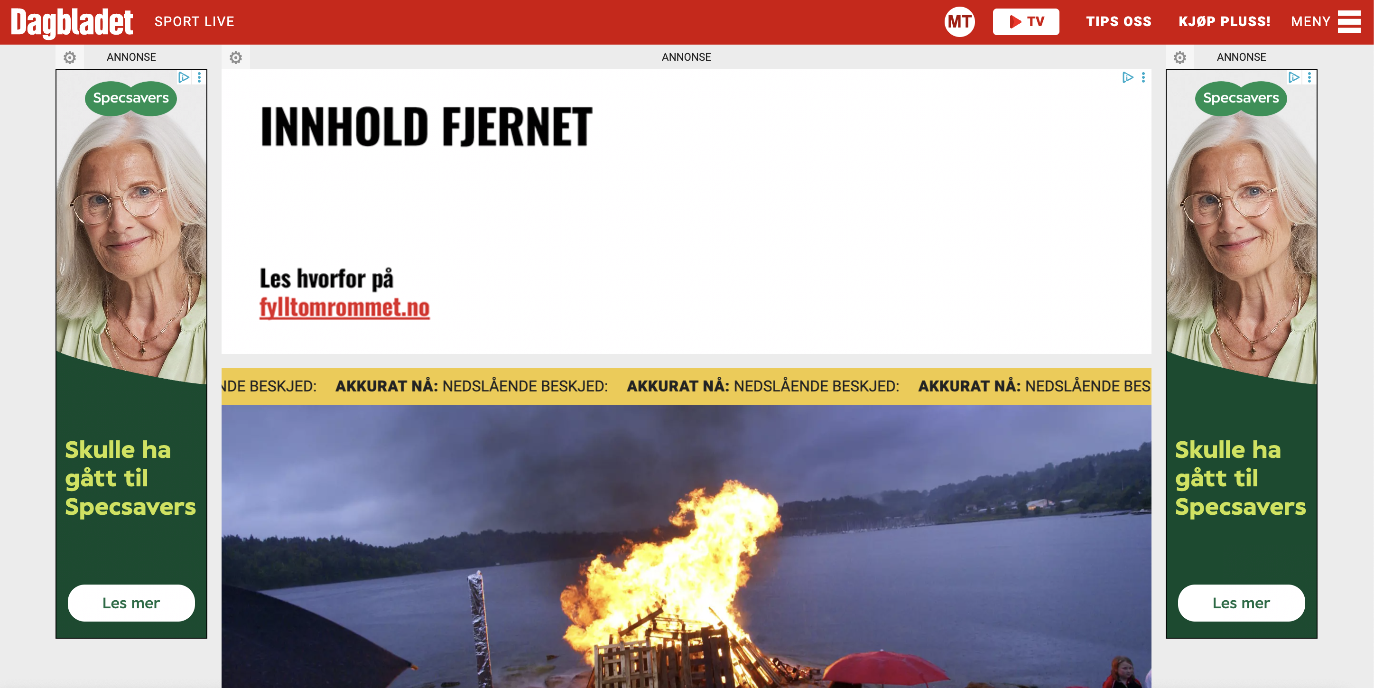
Task: Follow the fylltomrommet.no link
Action: [344, 308]
